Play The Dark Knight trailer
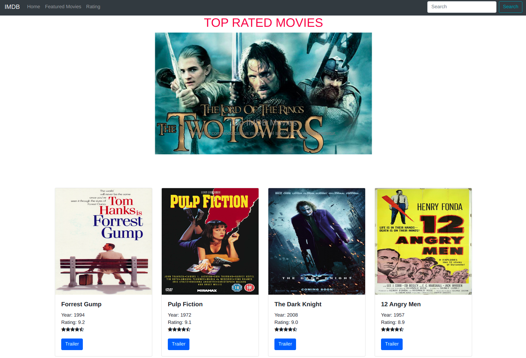 pyautogui.click(x=285, y=344)
